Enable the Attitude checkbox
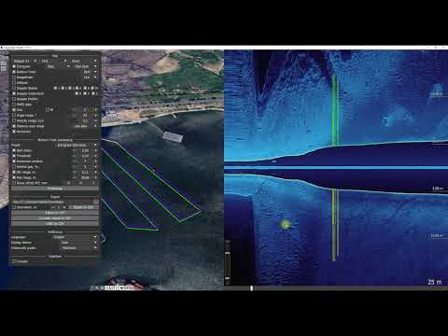448x336 pixels. (x=14, y=83)
